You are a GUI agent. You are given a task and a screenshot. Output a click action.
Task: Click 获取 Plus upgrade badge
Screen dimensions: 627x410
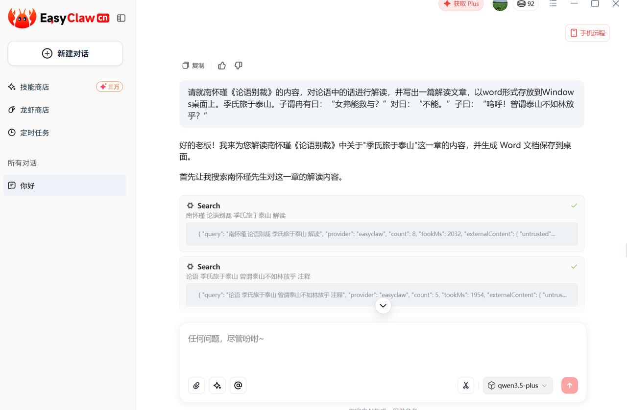[x=460, y=3]
